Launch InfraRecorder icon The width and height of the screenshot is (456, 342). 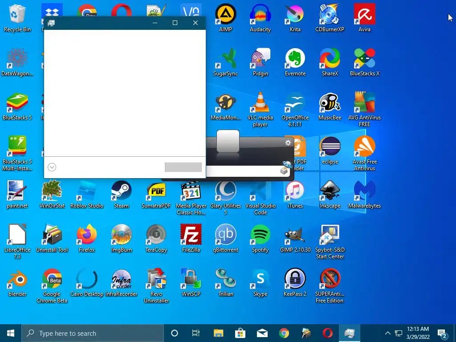coord(121,283)
